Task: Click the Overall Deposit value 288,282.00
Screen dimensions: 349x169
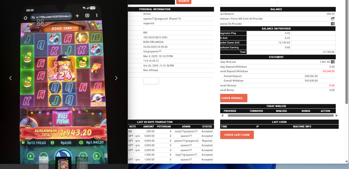Action: pos(311,76)
